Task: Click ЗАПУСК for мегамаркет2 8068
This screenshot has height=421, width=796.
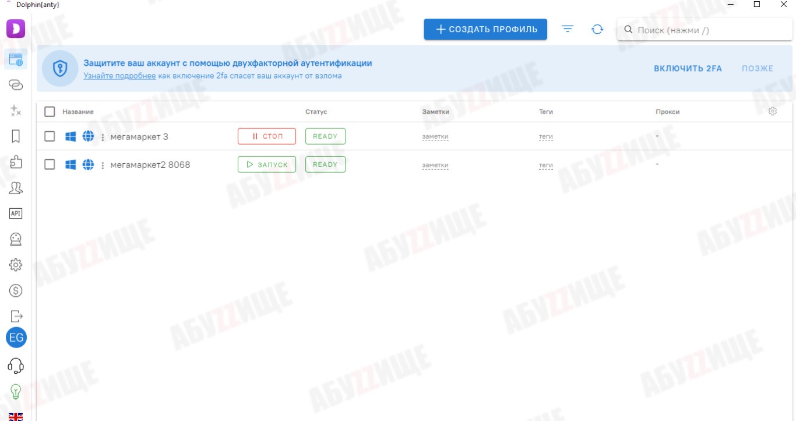Action: point(267,164)
